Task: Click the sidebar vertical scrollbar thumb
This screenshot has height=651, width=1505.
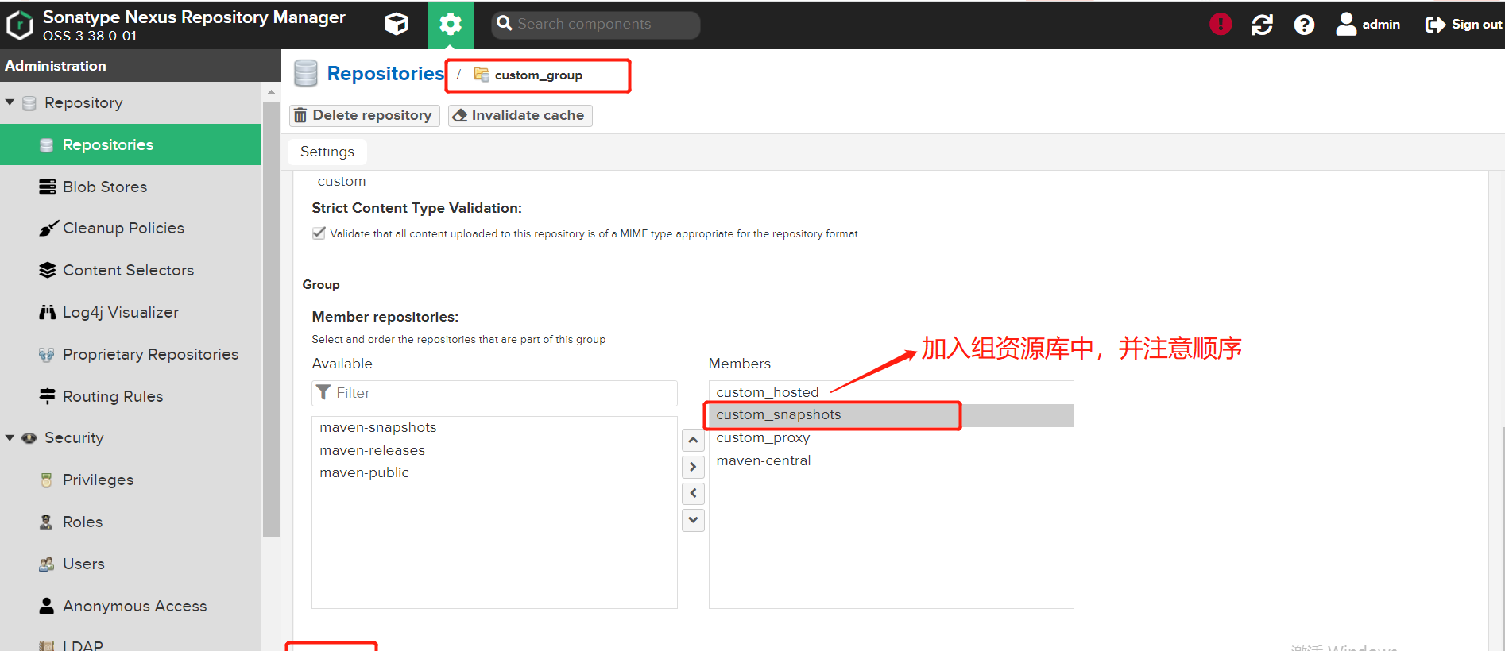Action: (x=271, y=318)
